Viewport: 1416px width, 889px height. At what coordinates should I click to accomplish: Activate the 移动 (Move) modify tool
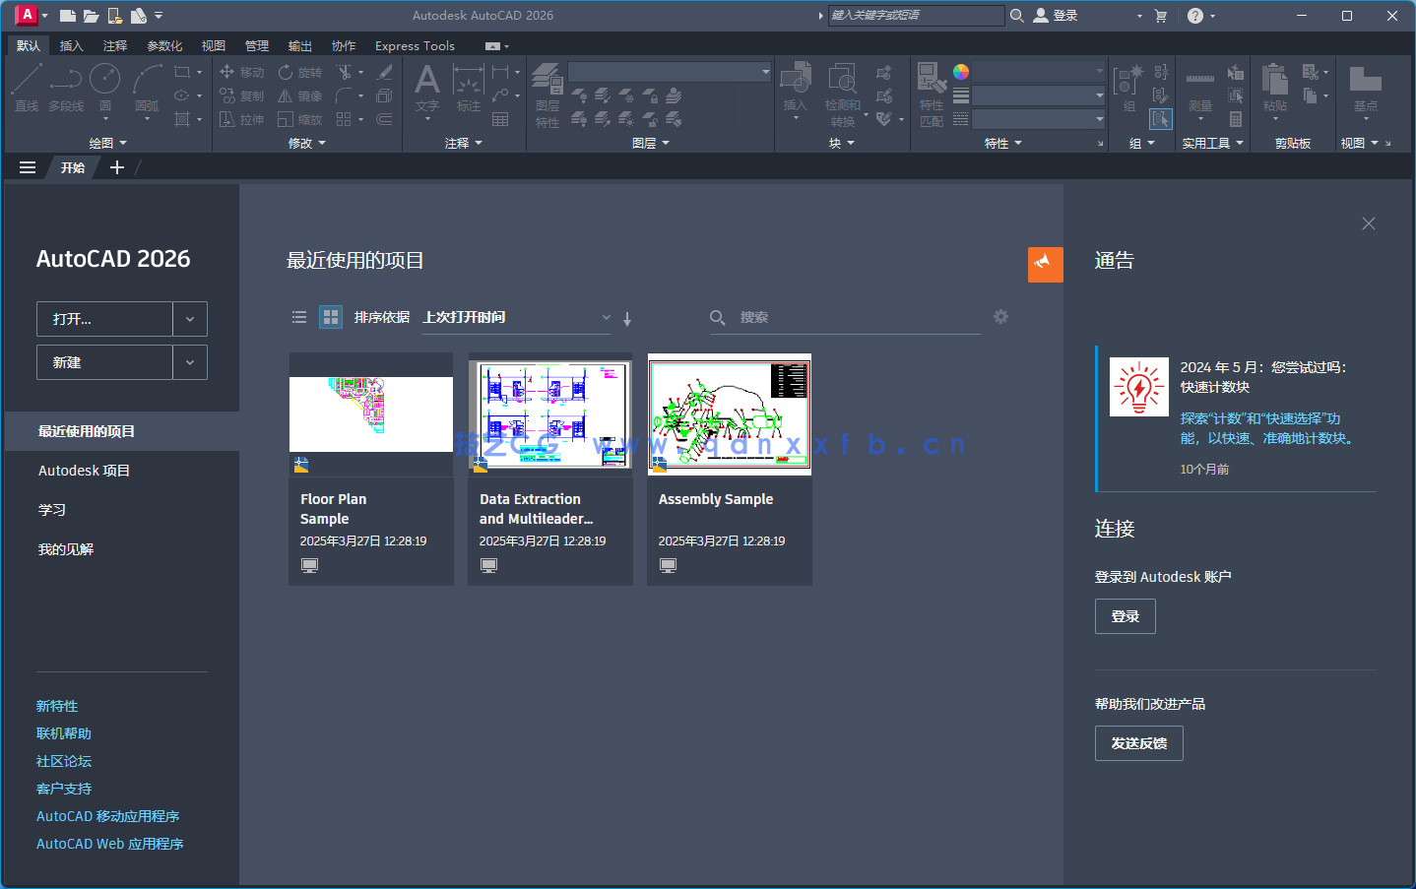click(x=243, y=72)
